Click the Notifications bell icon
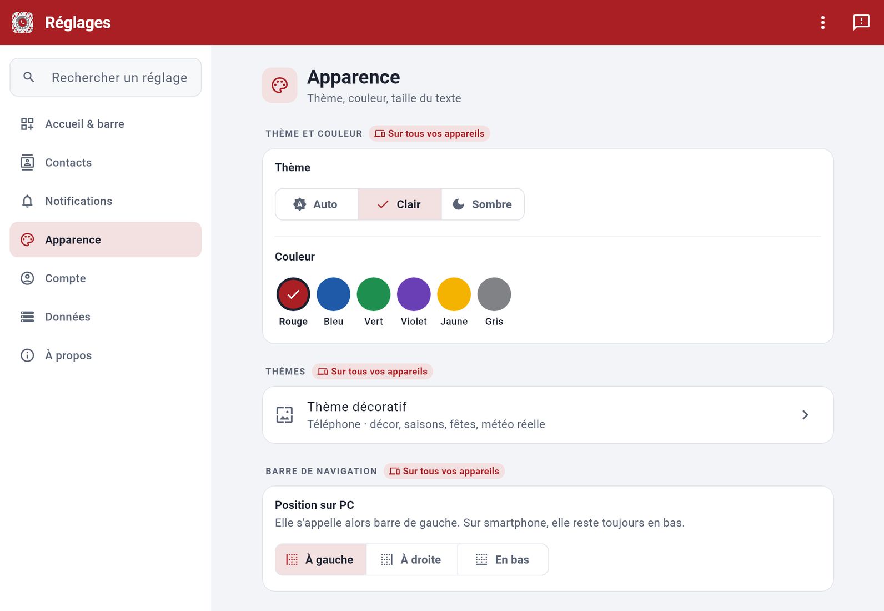This screenshot has width=884, height=611. [27, 201]
